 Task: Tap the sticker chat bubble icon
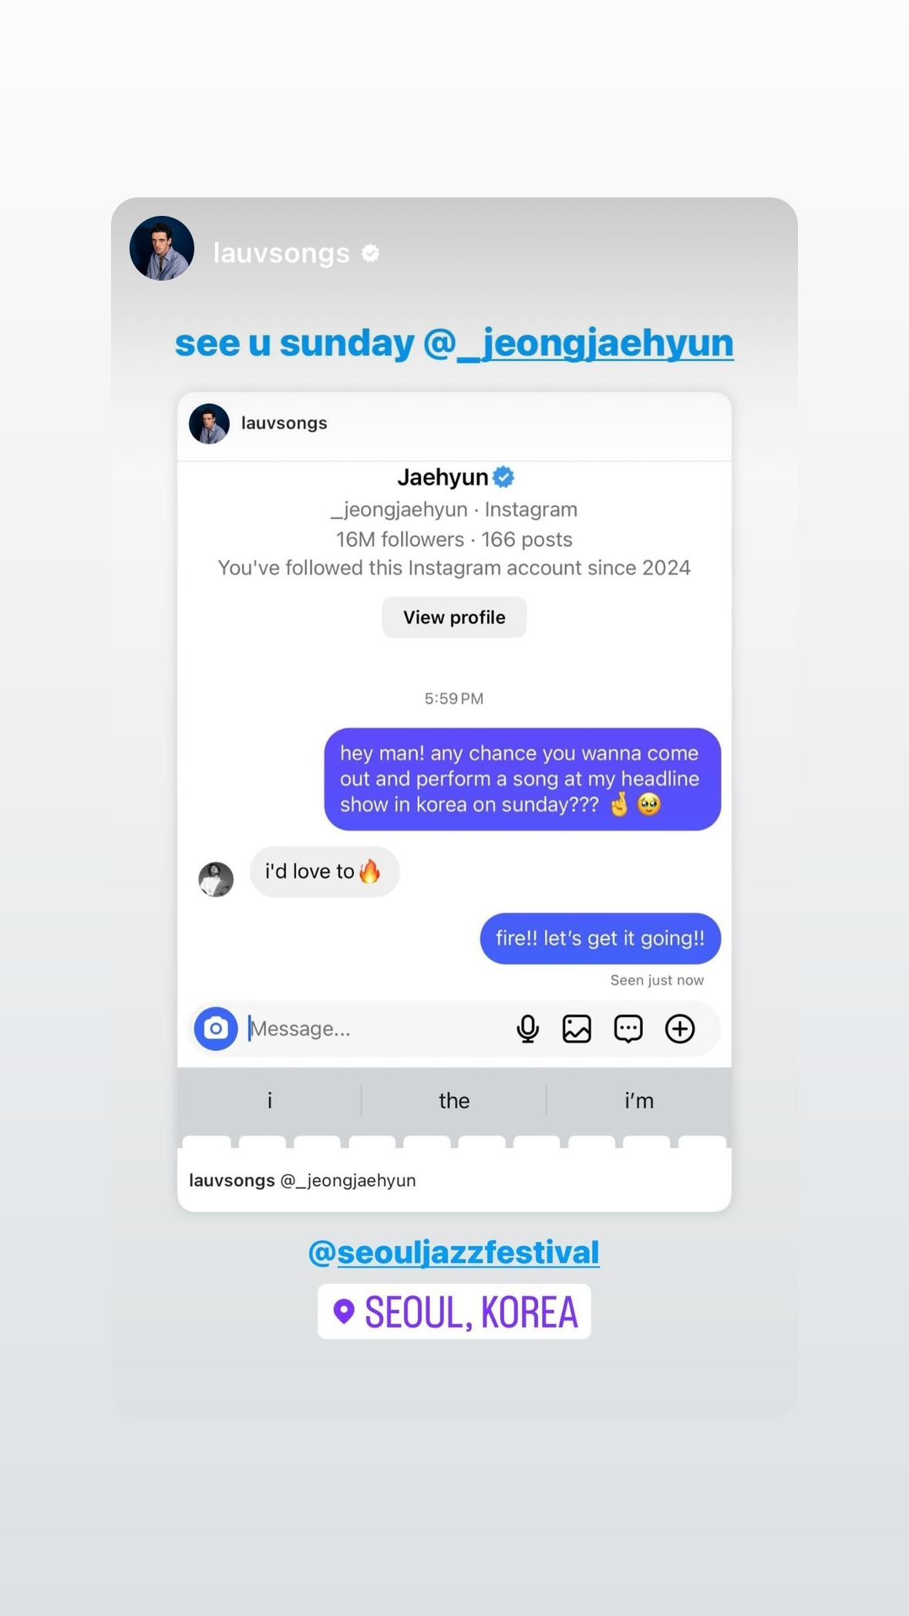[628, 1029]
